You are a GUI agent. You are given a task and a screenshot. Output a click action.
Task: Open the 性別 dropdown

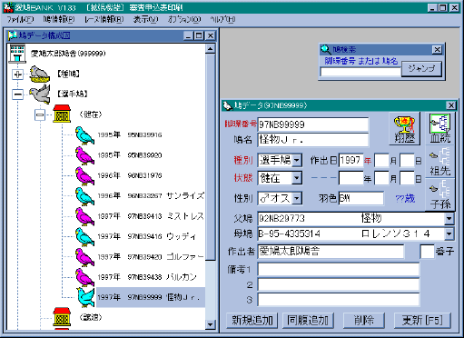(x=297, y=198)
